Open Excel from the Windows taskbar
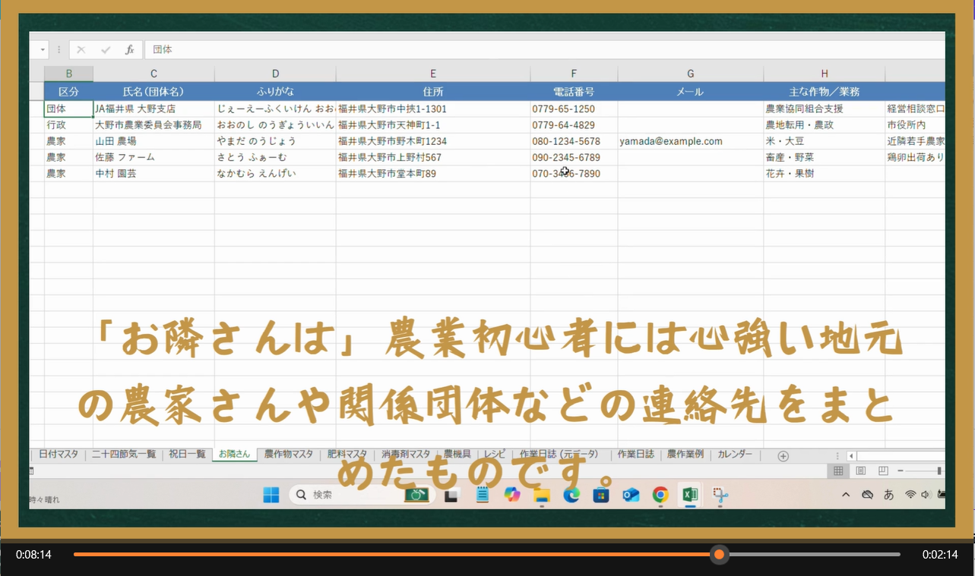 (690, 496)
